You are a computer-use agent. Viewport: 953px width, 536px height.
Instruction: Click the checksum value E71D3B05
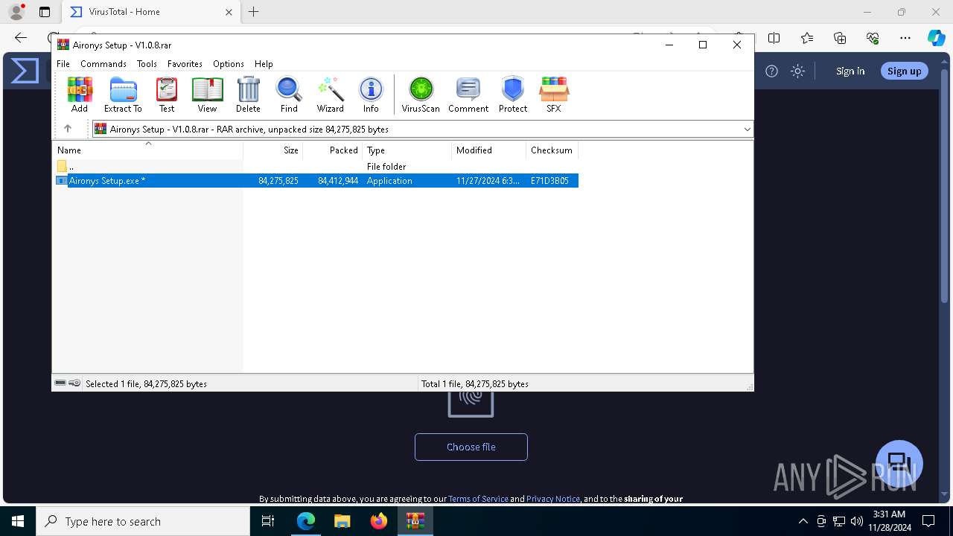point(549,181)
